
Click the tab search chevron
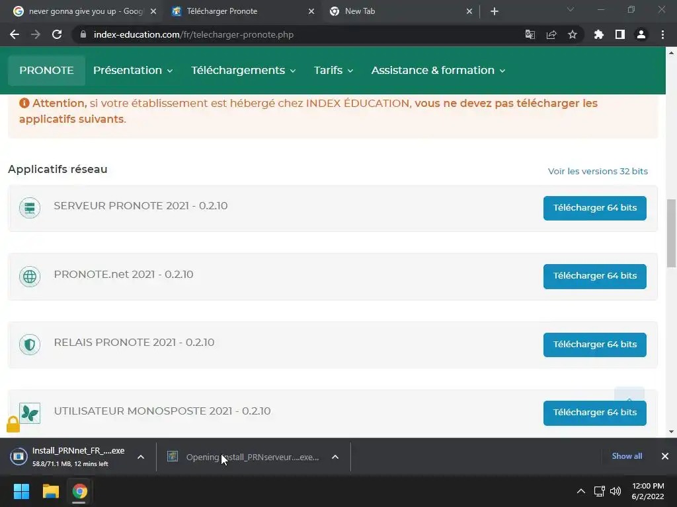click(571, 9)
